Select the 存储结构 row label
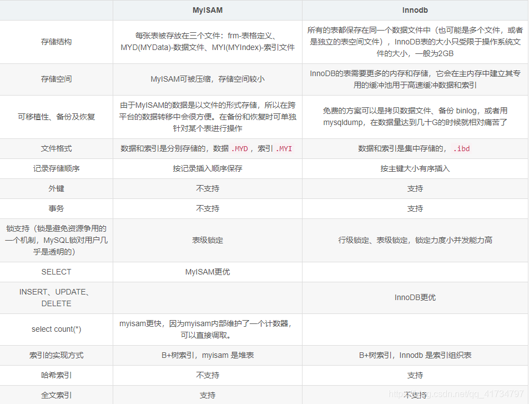 tap(56, 42)
